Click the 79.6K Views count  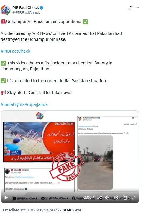(x=72, y=210)
